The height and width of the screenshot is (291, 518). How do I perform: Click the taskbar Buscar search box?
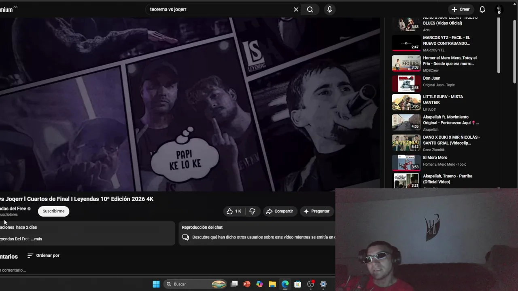click(x=196, y=284)
